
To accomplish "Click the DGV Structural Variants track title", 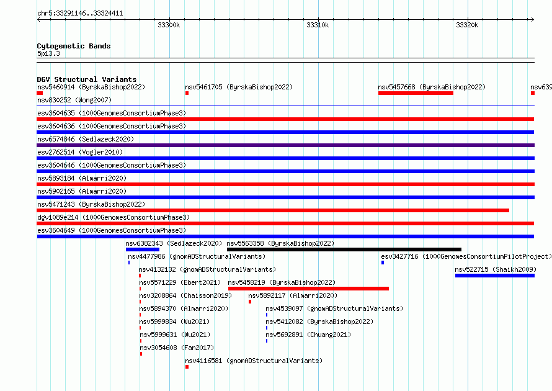I will click(87, 79).
